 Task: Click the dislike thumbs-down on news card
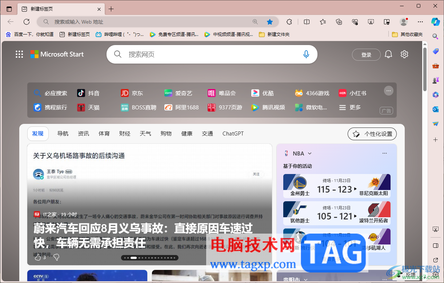click(56, 257)
